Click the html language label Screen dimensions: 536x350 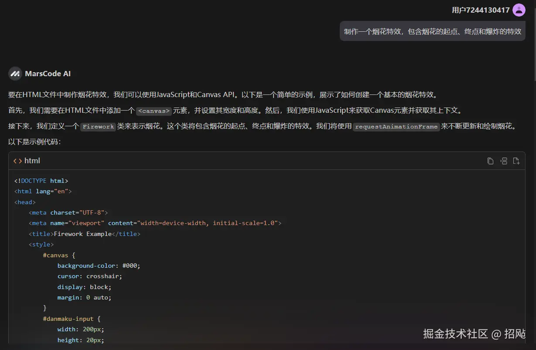32,161
